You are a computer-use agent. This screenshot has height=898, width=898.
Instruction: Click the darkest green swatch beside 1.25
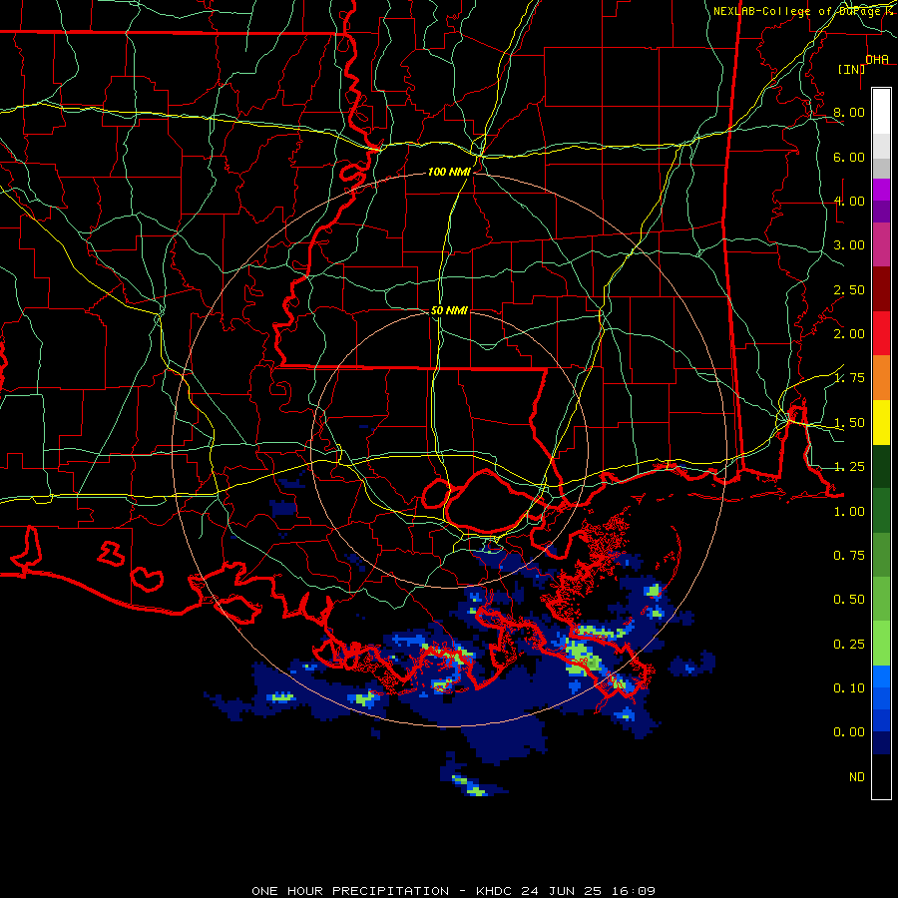pyautogui.click(x=881, y=466)
